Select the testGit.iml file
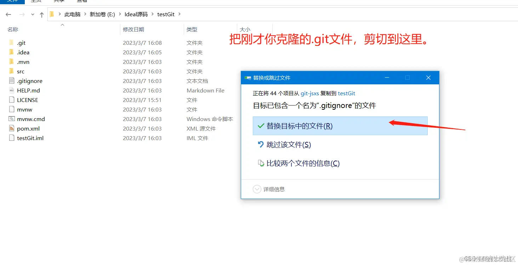Viewport: 518px width, 265px height. click(28, 138)
